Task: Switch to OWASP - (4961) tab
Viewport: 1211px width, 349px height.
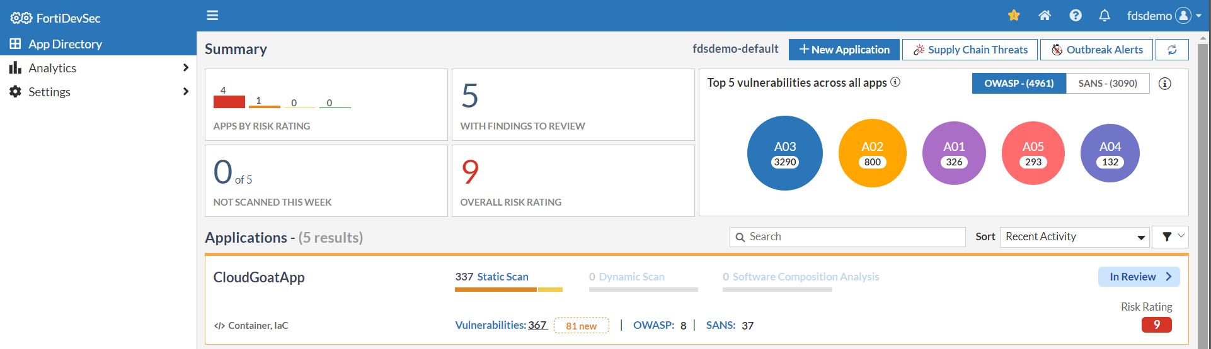Action: coord(1019,83)
